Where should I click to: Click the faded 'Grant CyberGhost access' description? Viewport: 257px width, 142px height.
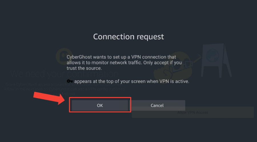(x=64, y=89)
